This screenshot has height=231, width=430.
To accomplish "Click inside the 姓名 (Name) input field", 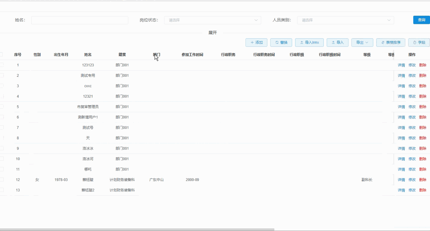I will 79,20.
